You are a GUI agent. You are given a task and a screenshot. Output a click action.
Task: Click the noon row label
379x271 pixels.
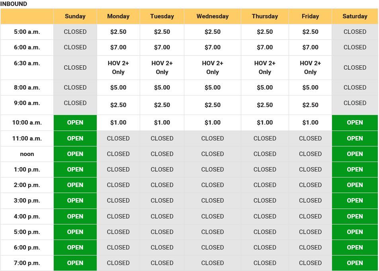27,154
